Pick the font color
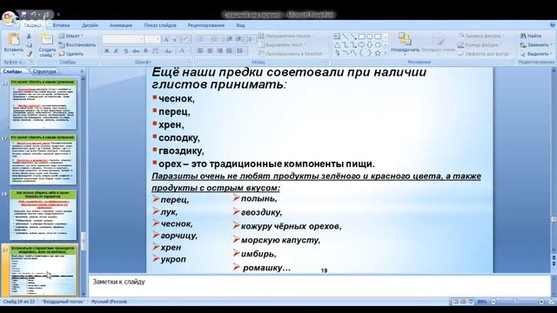The image size is (557, 313). coord(183,51)
